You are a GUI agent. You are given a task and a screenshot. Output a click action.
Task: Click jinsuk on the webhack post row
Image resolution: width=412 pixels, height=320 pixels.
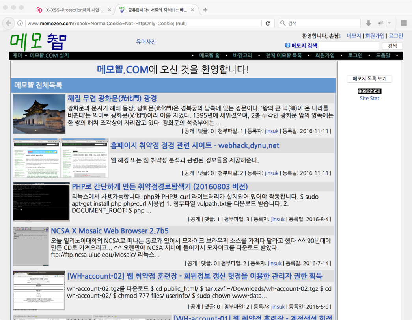click(x=271, y=173)
